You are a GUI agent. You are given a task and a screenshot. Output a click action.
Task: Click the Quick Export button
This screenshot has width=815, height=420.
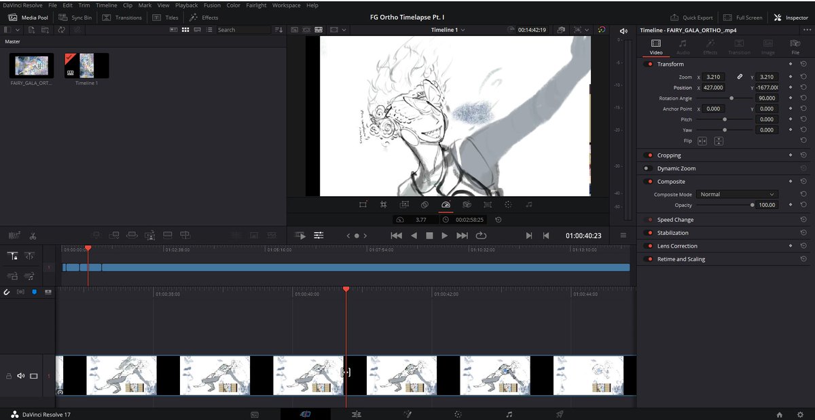691,18
